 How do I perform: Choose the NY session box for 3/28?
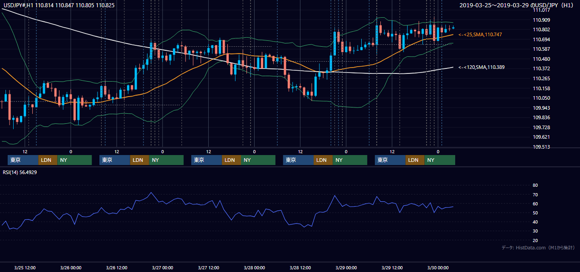[x=350, y=160]
